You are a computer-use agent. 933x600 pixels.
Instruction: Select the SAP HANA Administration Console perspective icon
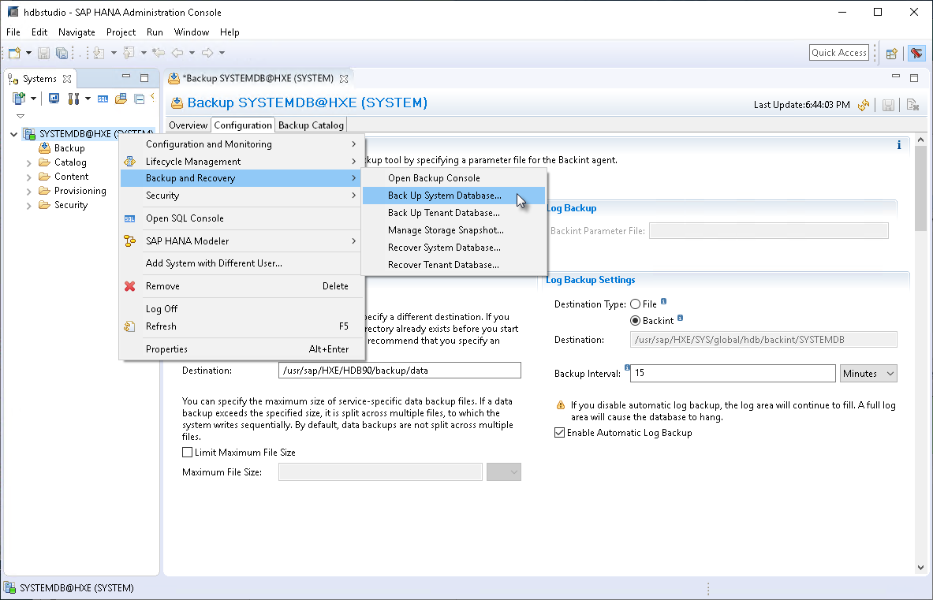coord(916,53)
